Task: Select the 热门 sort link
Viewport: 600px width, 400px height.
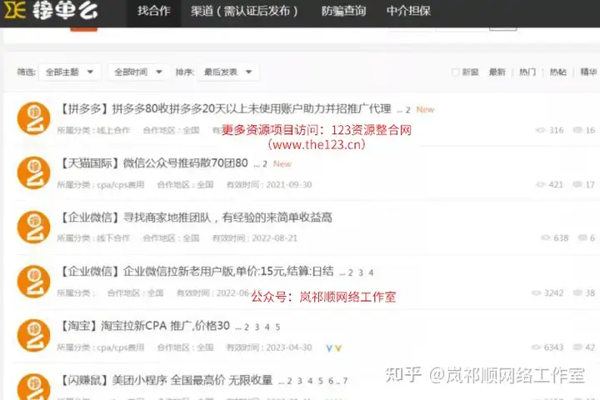Action: 527,72
